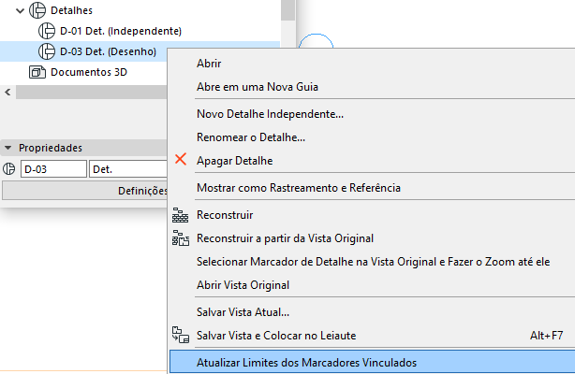Click the D-01 detail icon in tree
The image size is (575, 374).
(47, 31)
